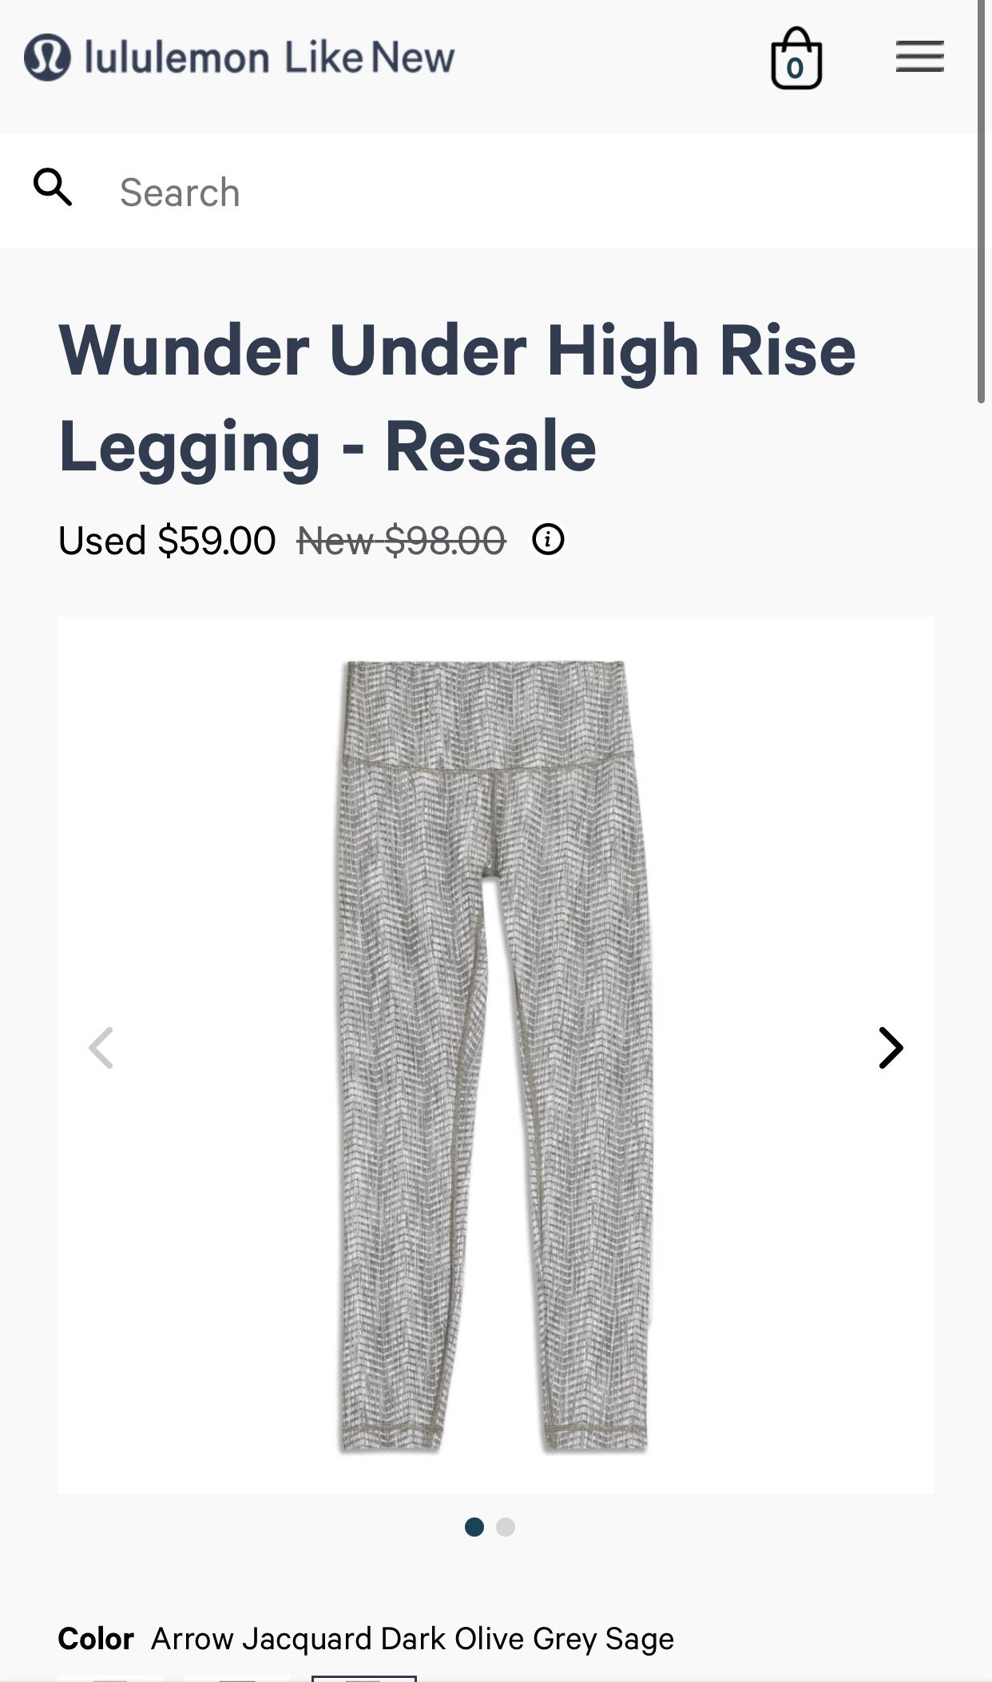
Task: Open the price info icon next to New $98.00
Action: (x=548, y=540)
